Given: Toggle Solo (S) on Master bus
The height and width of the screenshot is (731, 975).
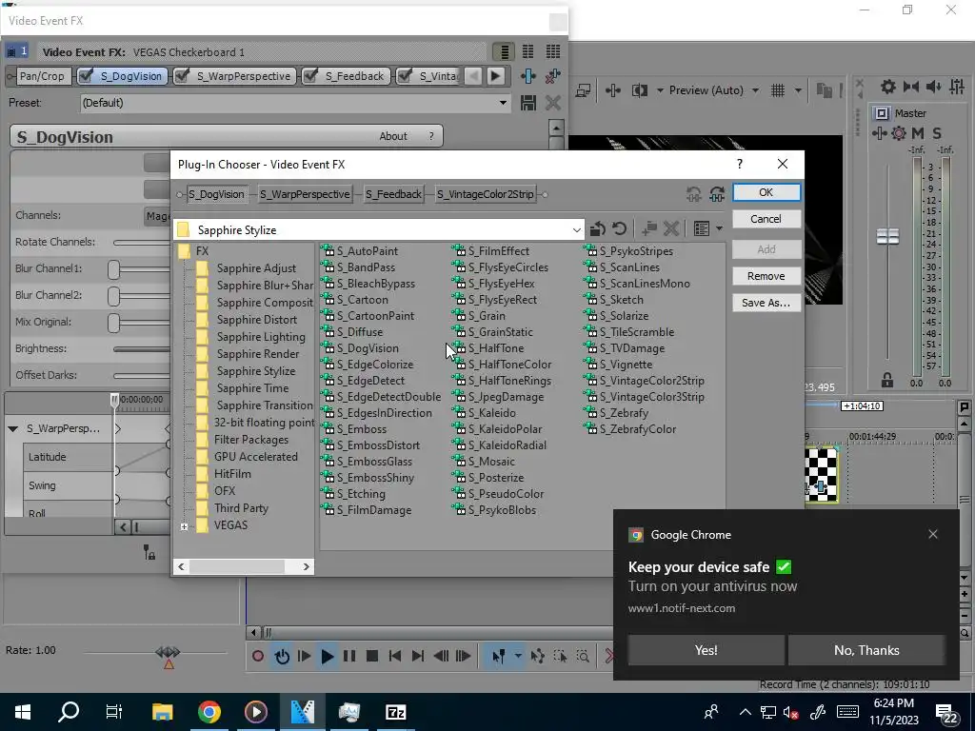Looking at the screenshot, I should pyautogui.click(x=937, y=133).
